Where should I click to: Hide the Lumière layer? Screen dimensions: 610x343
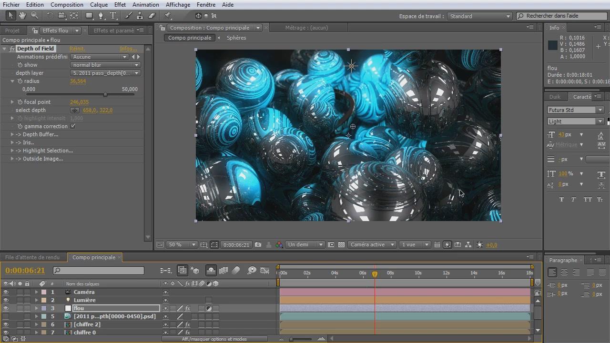tap(6, 300)
